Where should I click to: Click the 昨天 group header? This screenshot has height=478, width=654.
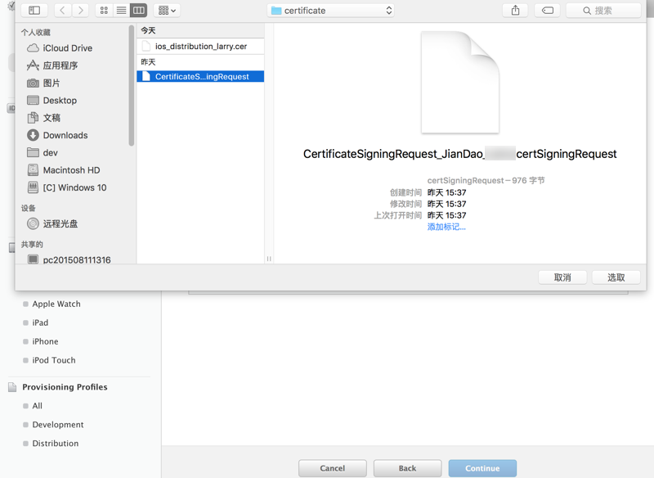point(200,62)
